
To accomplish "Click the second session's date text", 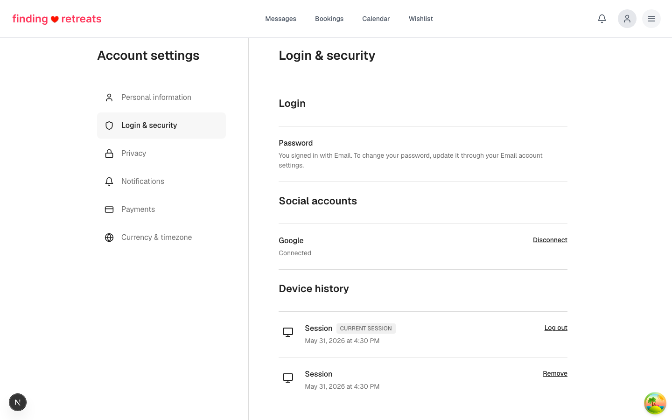I will pos(342,386).
